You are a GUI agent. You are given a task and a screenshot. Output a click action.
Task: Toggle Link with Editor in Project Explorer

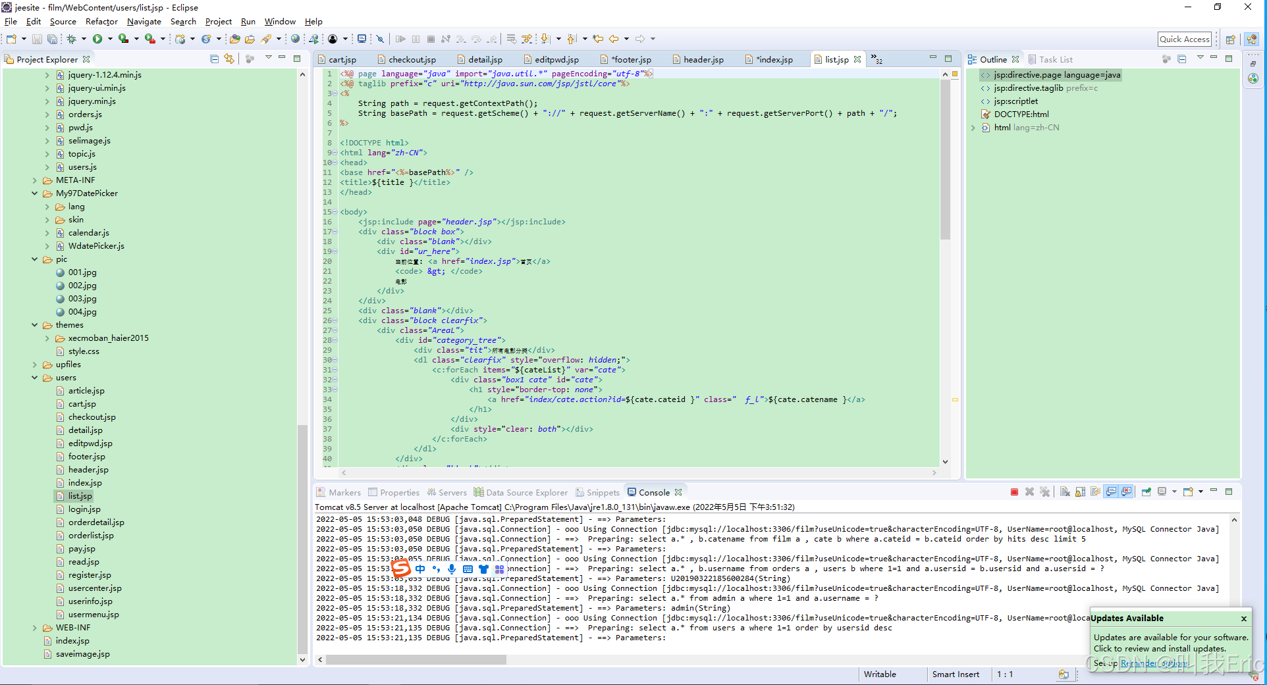click(x=229, y=59)
